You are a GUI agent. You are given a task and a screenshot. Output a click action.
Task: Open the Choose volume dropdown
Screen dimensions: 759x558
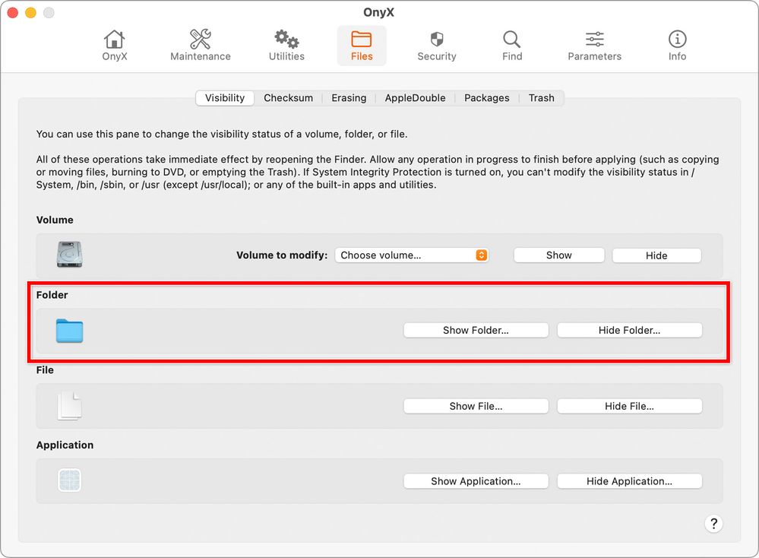coord(412,255)
